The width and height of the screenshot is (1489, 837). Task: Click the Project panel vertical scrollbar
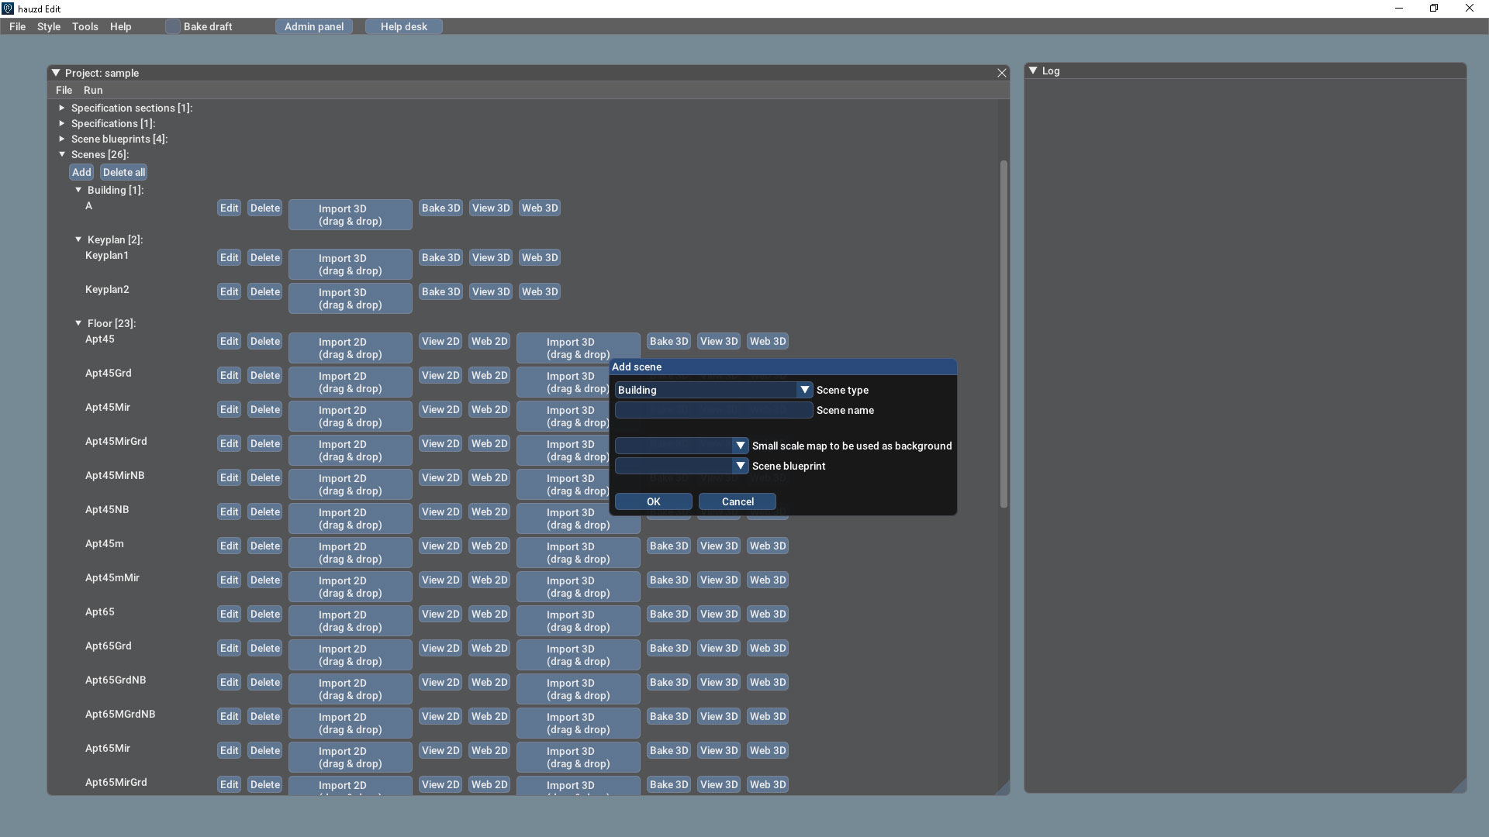[x=1004, y=333]
